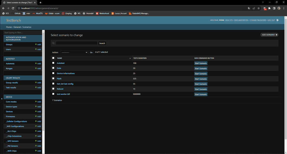Toggle the select-all checkbox in table header
Viewport: 287px width, 154px height.
53,58
